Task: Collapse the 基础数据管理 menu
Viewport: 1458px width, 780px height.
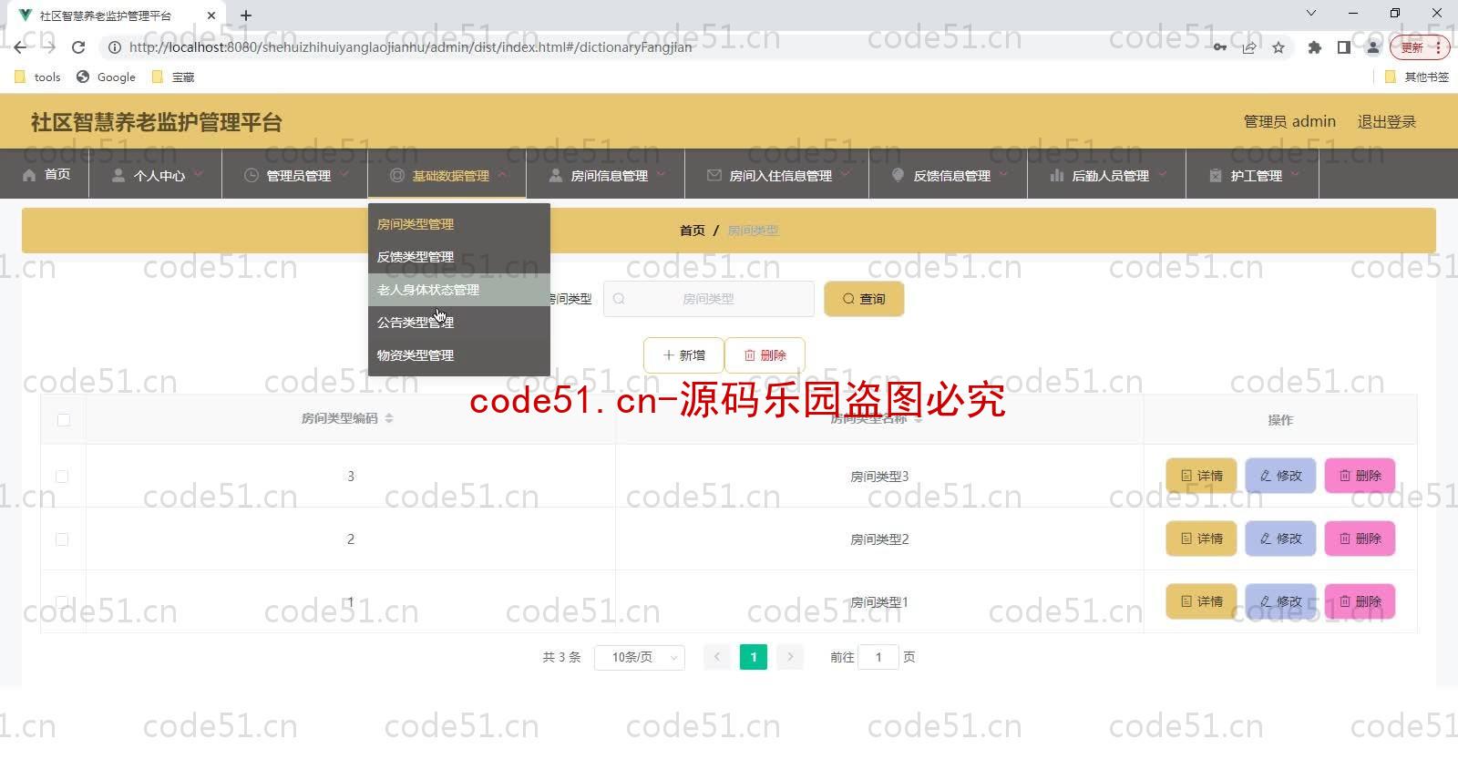Action: pos(447,175)
